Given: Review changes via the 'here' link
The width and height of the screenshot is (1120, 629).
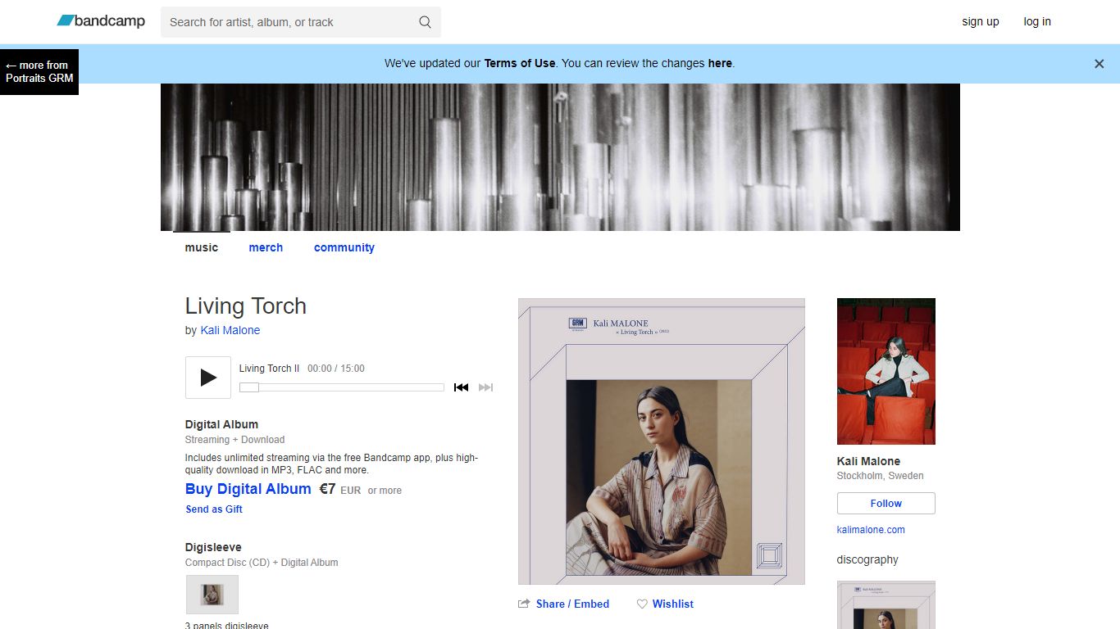Looking at the screenshot, I should [x=720, y=63].
